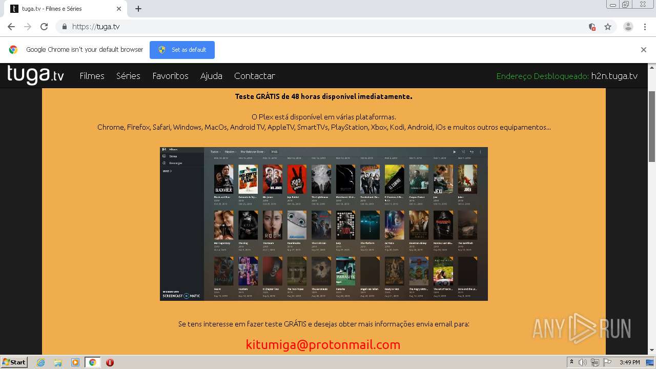Click the scrollbar down arrow
The height and width of the screenshot is (369, 656).
tap(652, 351)
